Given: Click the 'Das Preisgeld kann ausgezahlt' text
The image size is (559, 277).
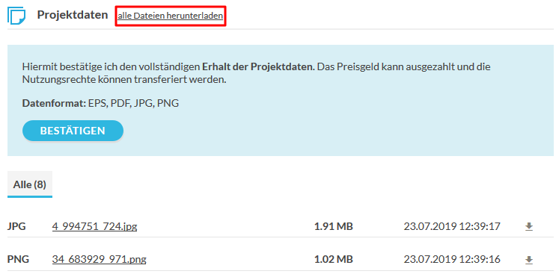Looking at the screenshot, I should [378, 67].
